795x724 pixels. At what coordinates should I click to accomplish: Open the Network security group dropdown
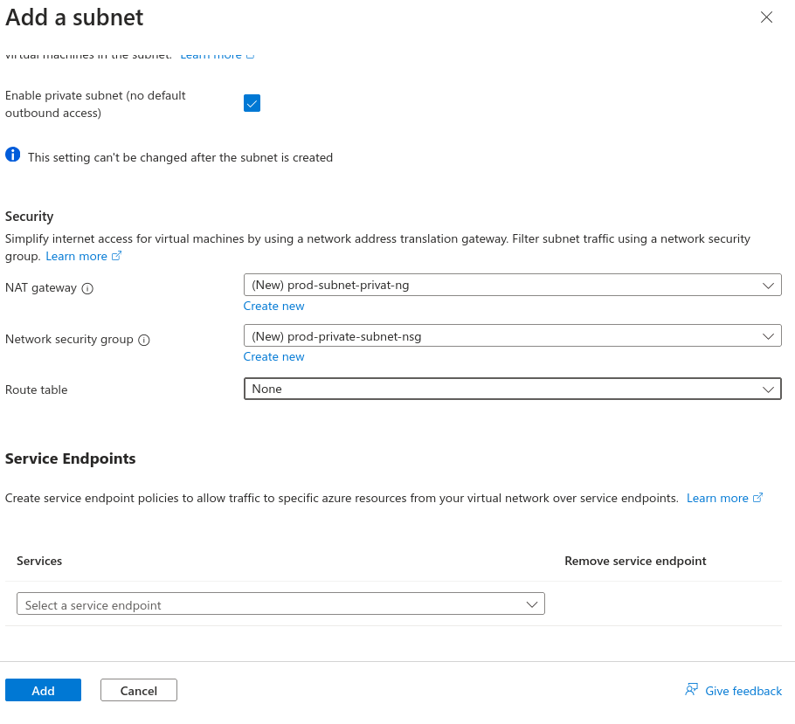pos(512,336)
